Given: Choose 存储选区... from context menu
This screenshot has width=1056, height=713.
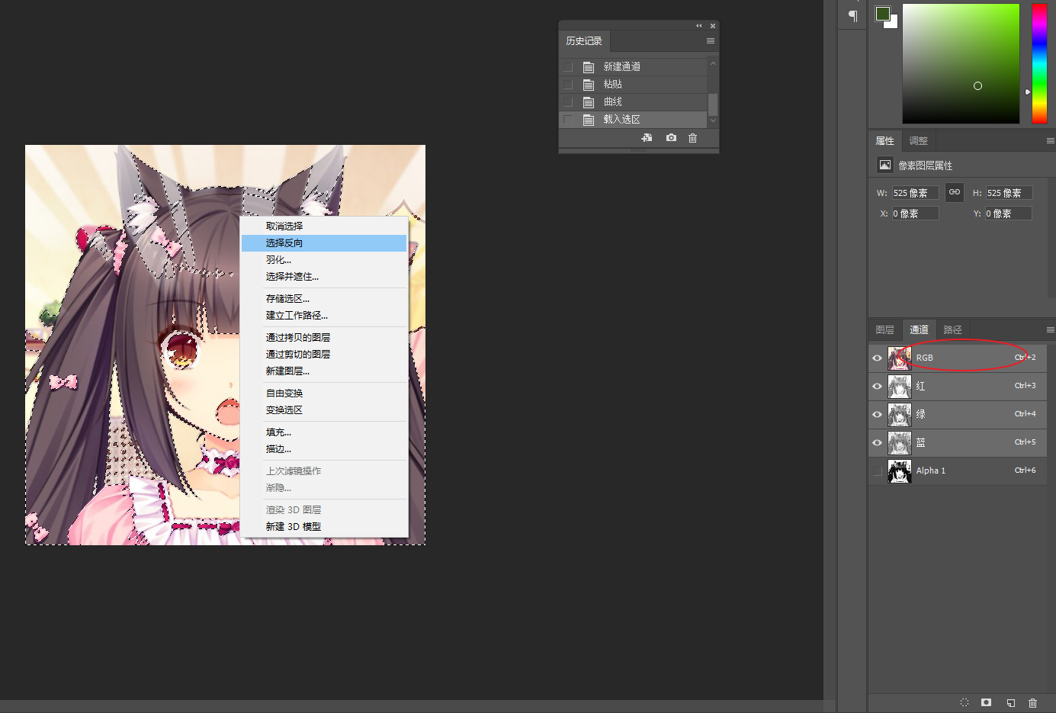Looking at the screenshot, I should click(x=324, y=298).
